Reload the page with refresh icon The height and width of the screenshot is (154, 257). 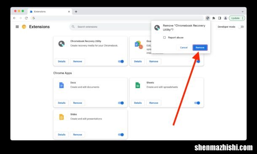pyautogui.click(x=26, y=18)
